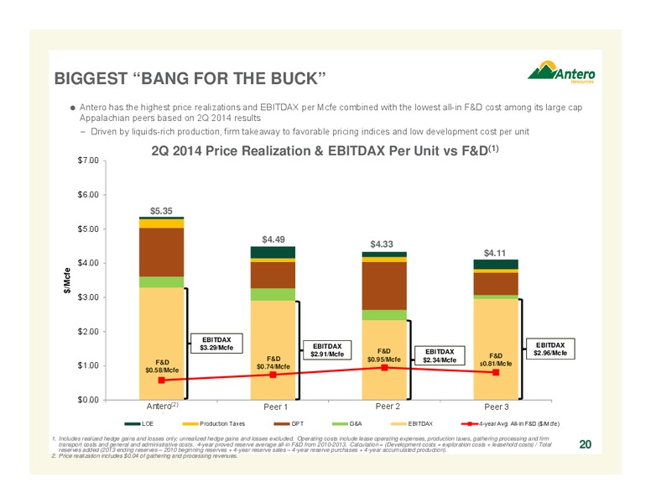Click the red F&D marker on Antero bar
Image resolution: width=651 pixels, height=504 pixels.
point(162,380)
